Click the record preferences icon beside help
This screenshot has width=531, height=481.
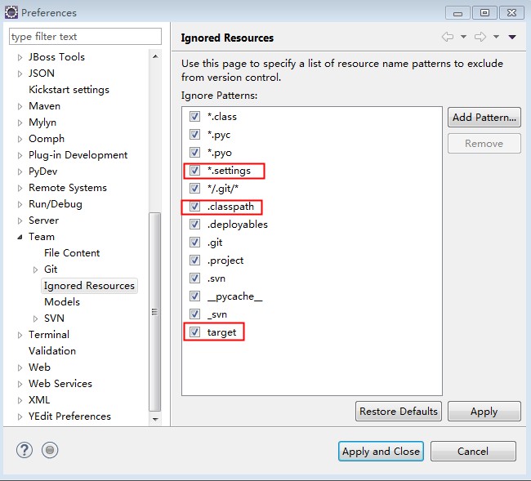coord(50,450)
